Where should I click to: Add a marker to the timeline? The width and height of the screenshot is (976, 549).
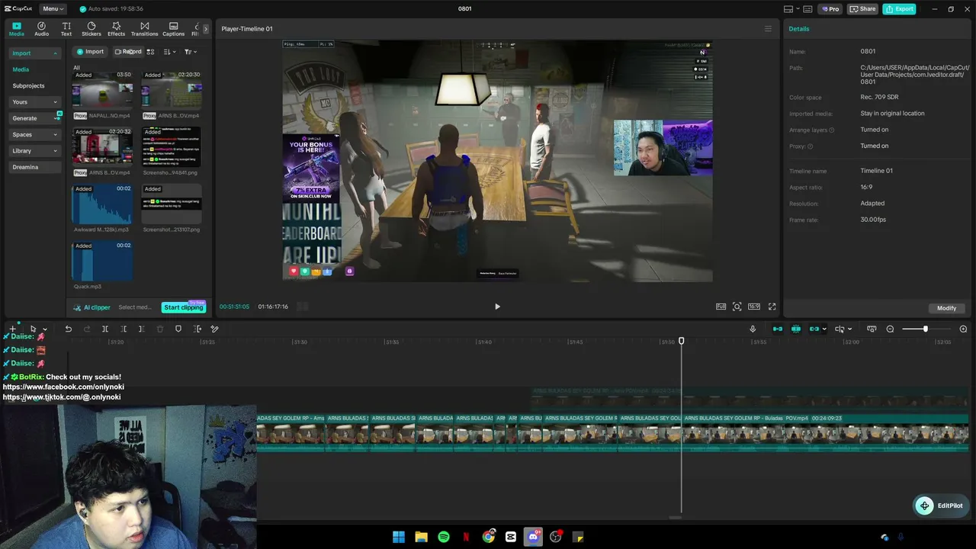click(x=178, y=329)
